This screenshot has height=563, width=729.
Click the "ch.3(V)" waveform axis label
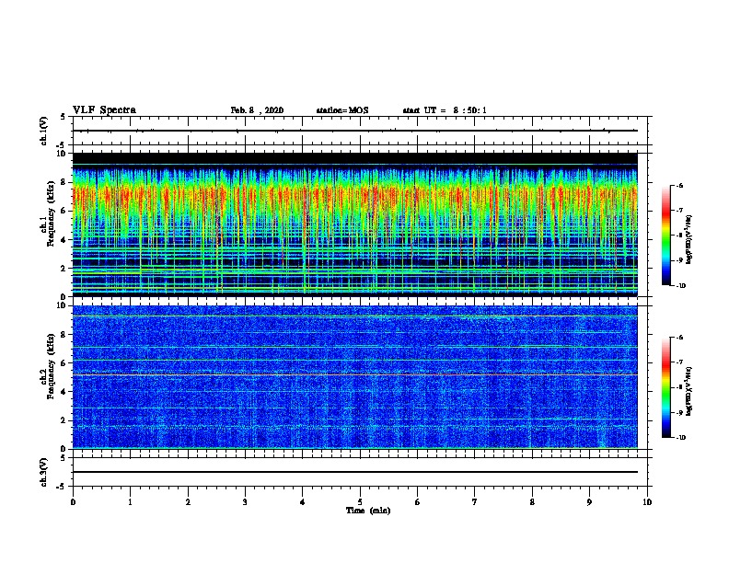(44, 472)
